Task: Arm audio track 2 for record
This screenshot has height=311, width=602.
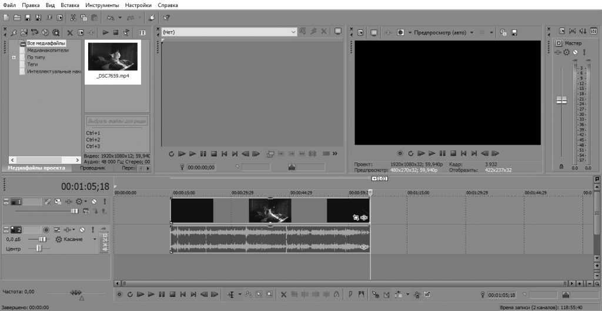Action: 46,230
